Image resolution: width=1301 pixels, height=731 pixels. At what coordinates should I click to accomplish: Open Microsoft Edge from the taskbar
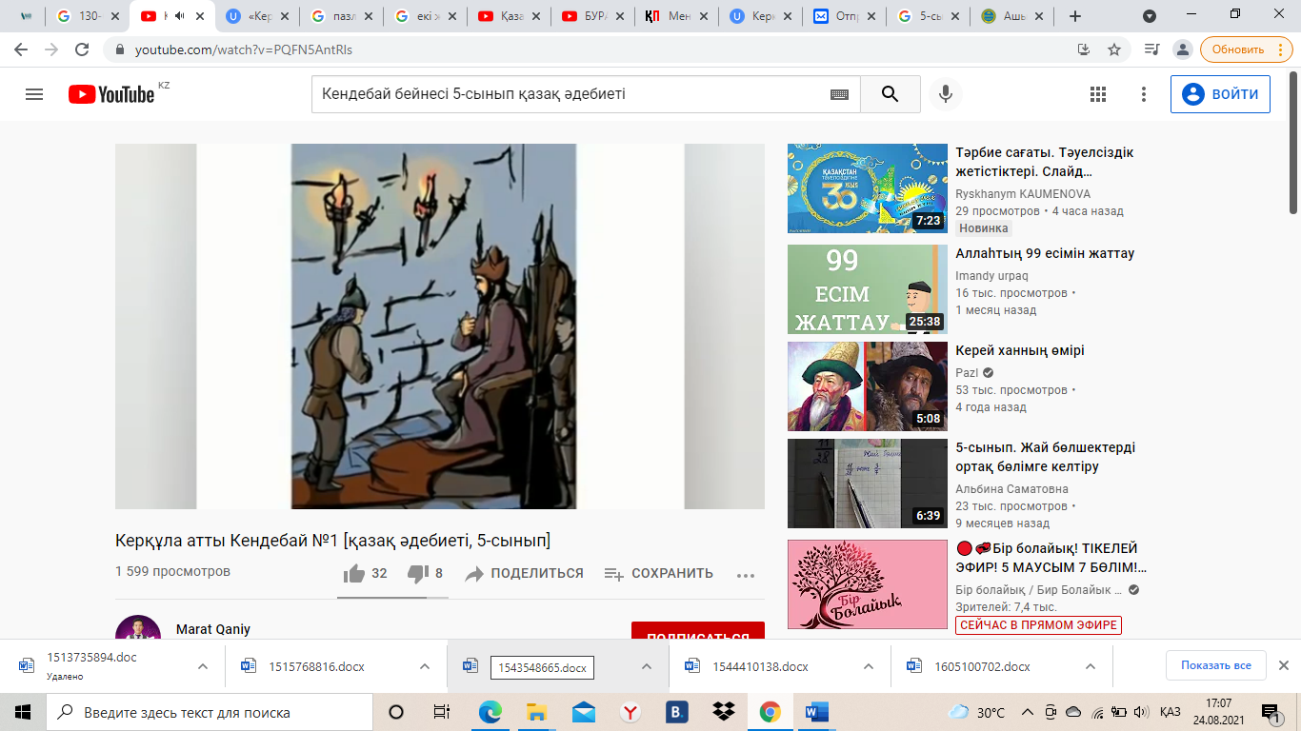point(490,712)
